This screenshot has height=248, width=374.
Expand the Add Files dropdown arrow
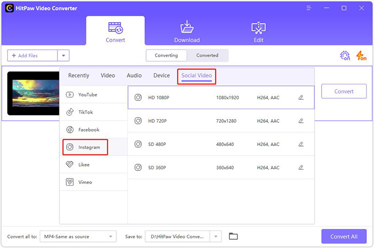pyautogui.click(x=63, y=56)
